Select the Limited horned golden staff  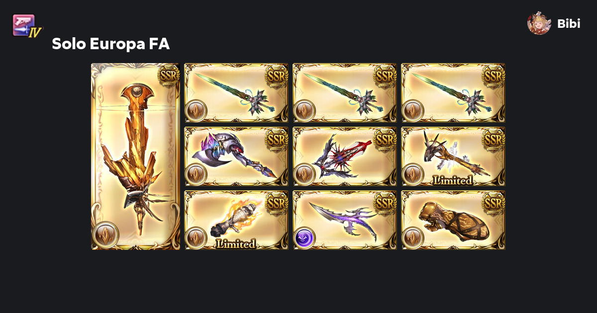tap(453, 156)
